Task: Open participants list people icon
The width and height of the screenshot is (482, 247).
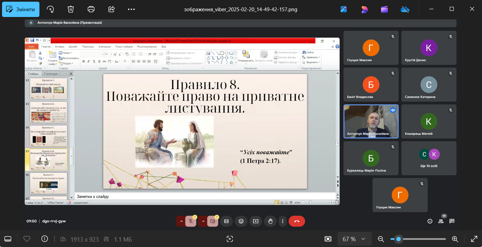Action: (441, 221)
